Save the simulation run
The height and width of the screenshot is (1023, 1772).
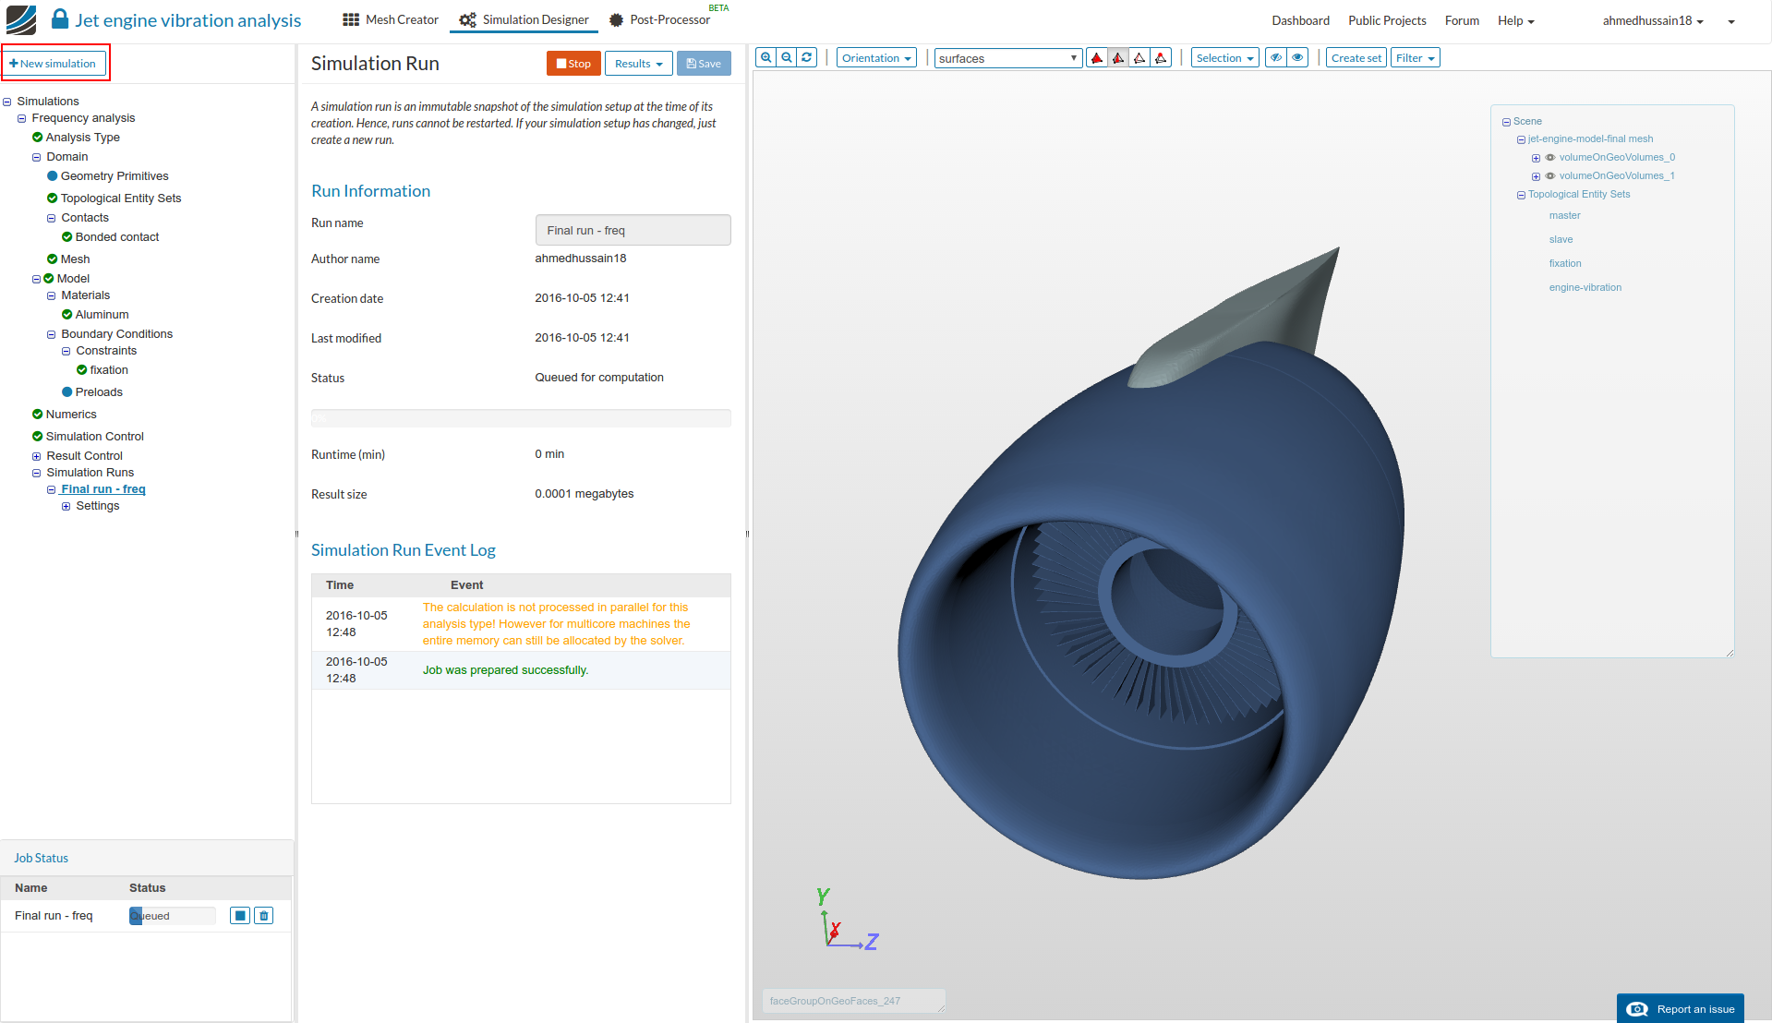(x=704, y=64)
